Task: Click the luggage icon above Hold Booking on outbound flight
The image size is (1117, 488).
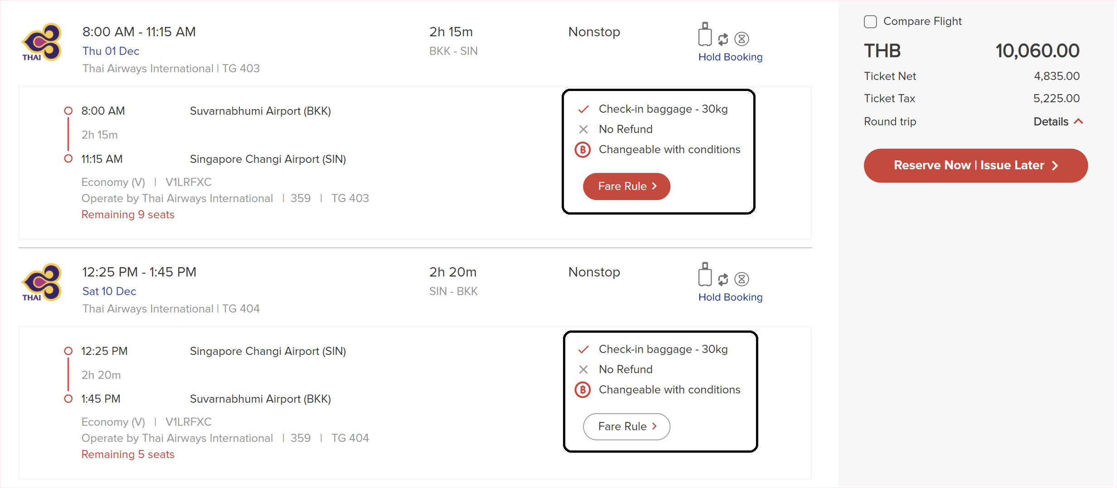Action: pyautogui.click(x=705, y=33)
